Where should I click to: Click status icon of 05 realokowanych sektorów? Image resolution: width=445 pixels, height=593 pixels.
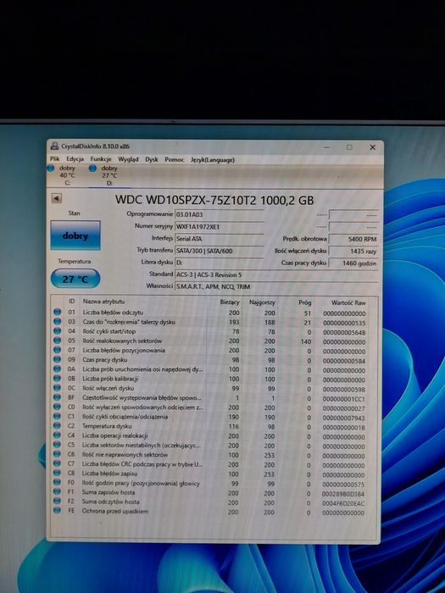(x=57, y=341)
